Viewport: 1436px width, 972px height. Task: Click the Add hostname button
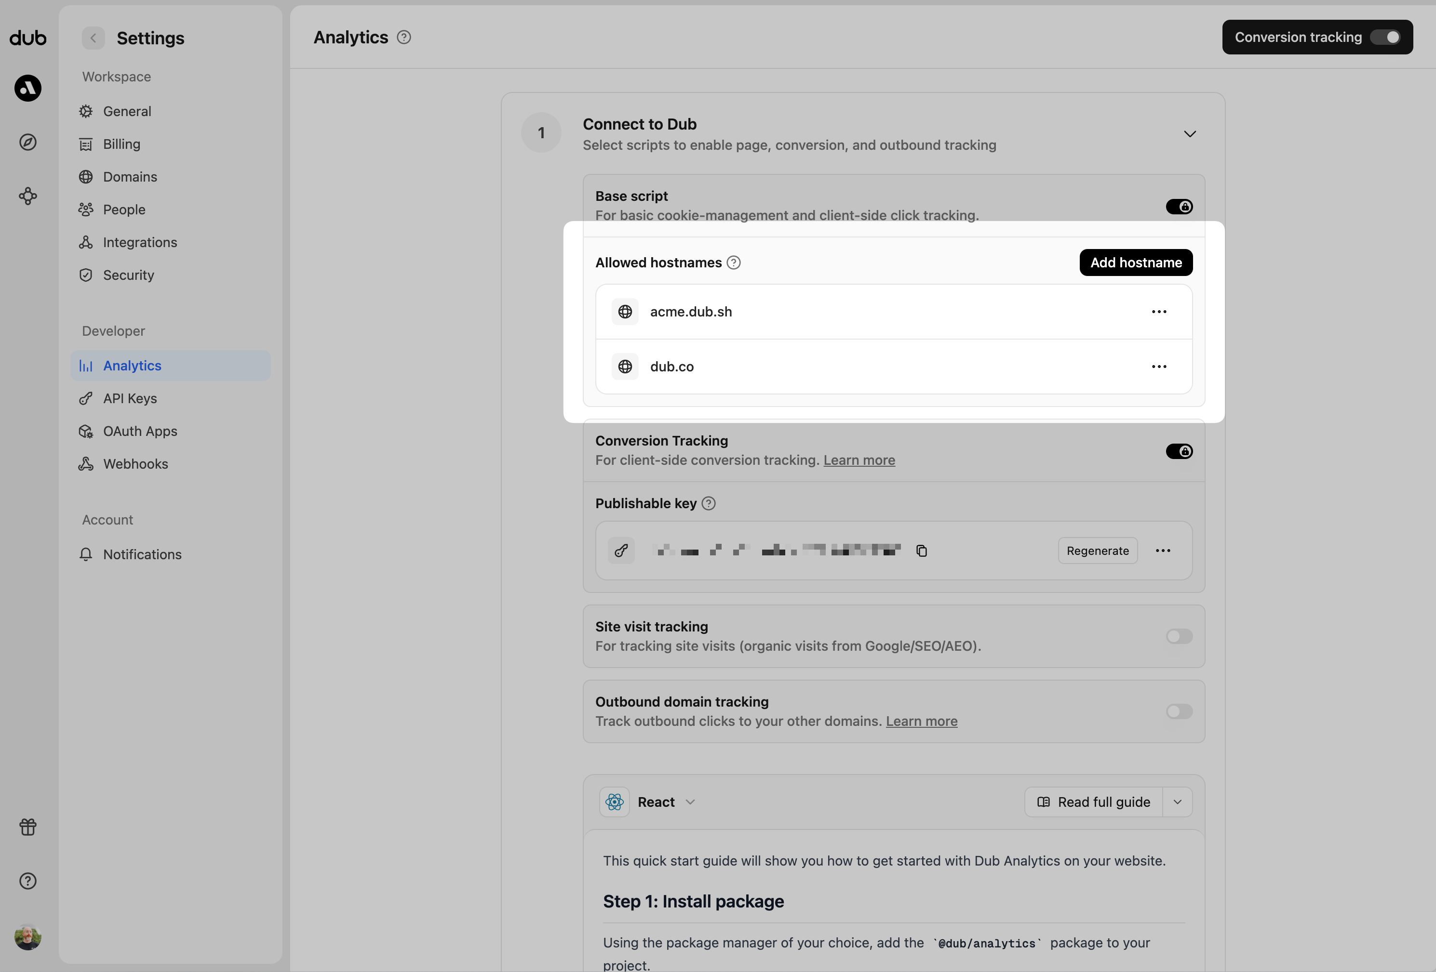point(1136,262)
